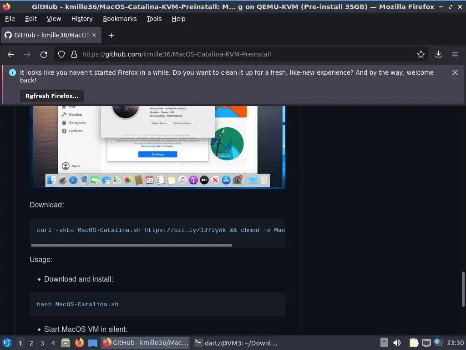Click the 'Download:' label text
This screenshot has height=350, width=466.
click(x=47, y=205)
